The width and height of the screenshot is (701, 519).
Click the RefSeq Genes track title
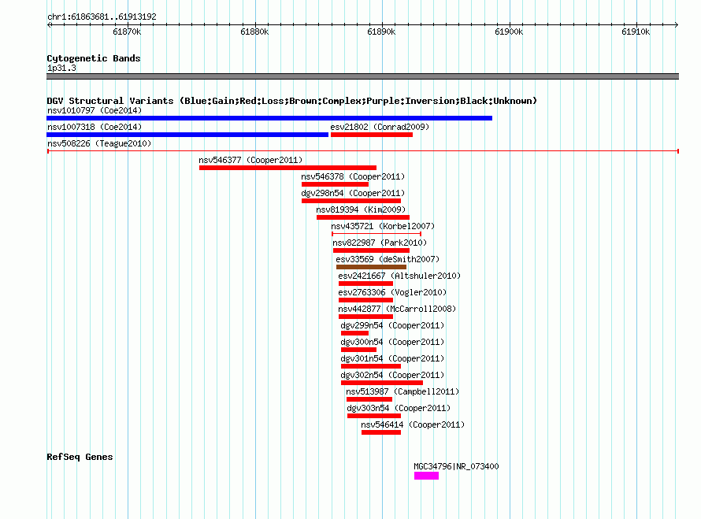pyautogui.click(x=80, y=457)
